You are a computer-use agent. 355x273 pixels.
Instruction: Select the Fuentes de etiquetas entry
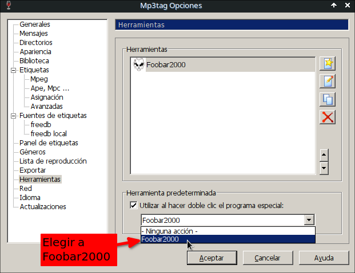pyautogui.click(x=53, y=116)
